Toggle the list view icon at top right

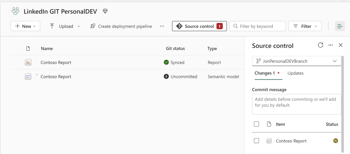click(340, 26)
